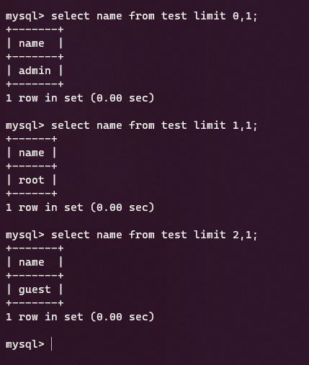The image size is (309, 365).
Task: Click the first 'mysql>' prompt label
Action: point(25,17)
